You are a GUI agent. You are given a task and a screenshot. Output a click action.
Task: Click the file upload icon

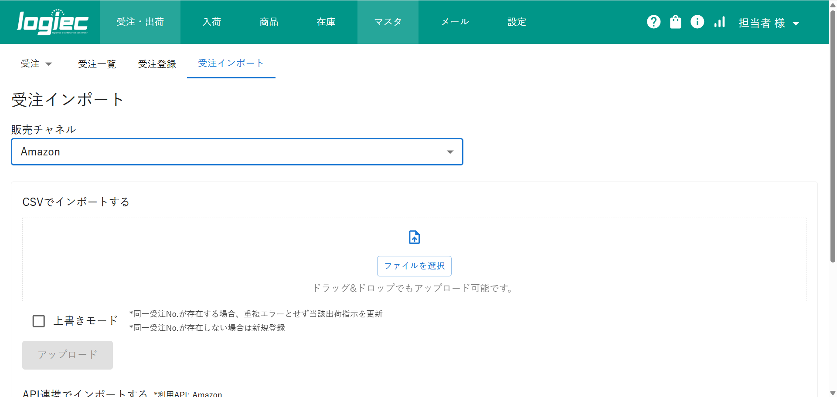(x=414, y=237)
